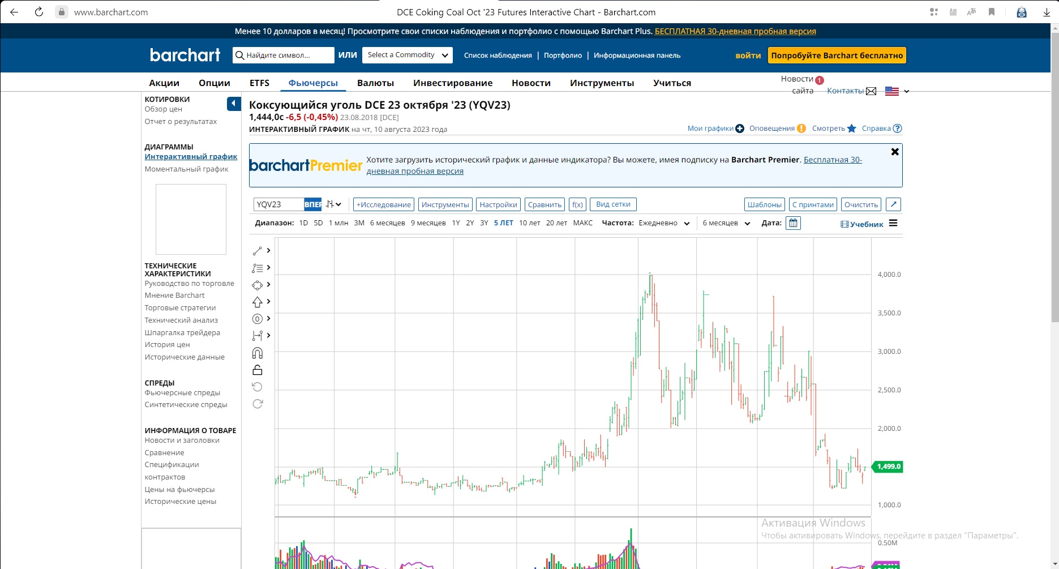
Task: Select the shapes drawing tool
Action: (x=258, y=285)
